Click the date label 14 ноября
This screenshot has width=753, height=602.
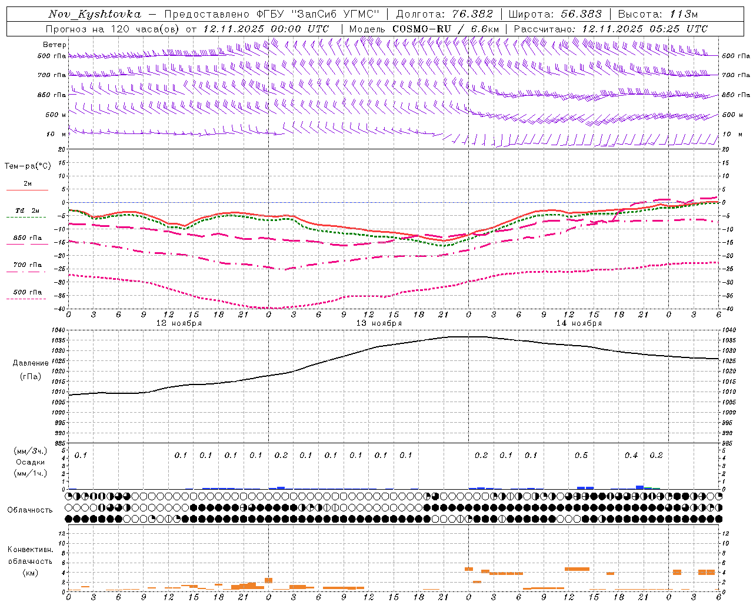(579, 323)
